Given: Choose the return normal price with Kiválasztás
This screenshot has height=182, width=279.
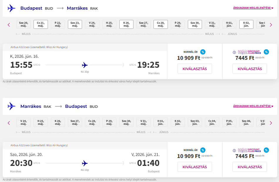Looking at the screenshot, I should click(195, 167).
